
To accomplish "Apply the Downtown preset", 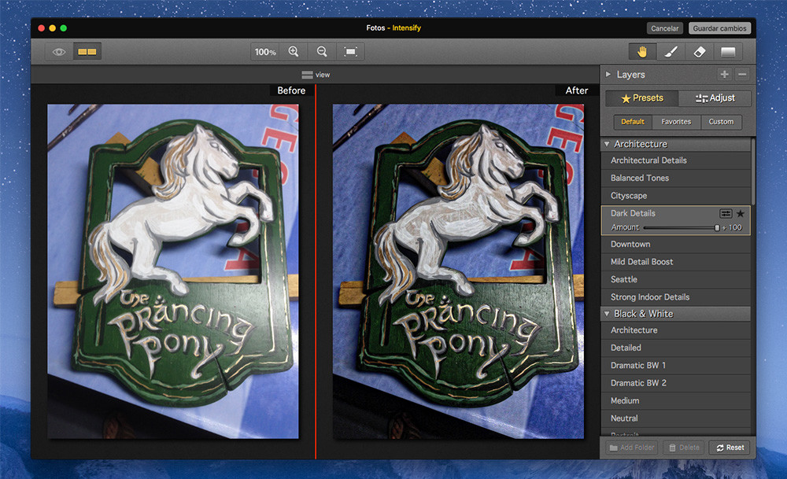I will coord(675,245).
